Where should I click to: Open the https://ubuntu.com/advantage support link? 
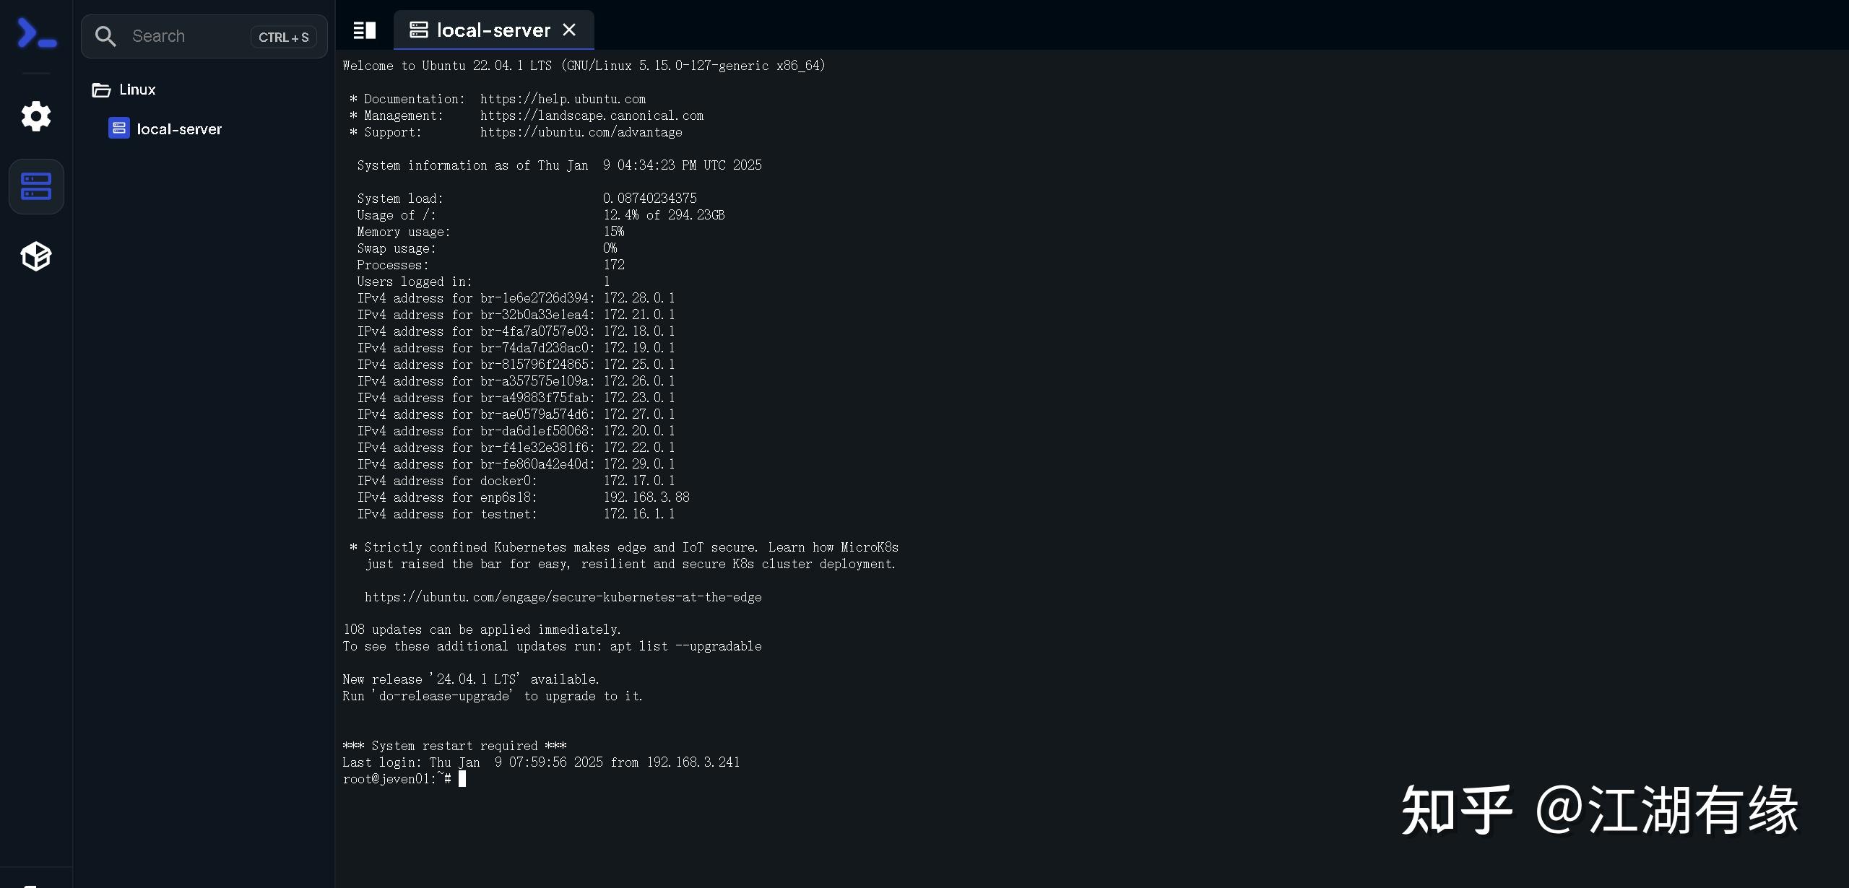click(581, 132)
